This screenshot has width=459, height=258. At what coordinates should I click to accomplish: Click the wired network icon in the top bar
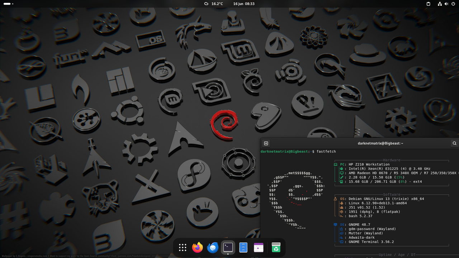pyautogui.click(x=440, y=4)
